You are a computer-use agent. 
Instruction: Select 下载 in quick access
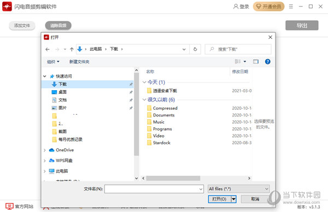tap(88, 84)
